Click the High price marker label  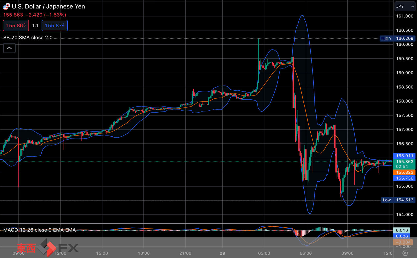pyautogui.click(x=386, y=38)
